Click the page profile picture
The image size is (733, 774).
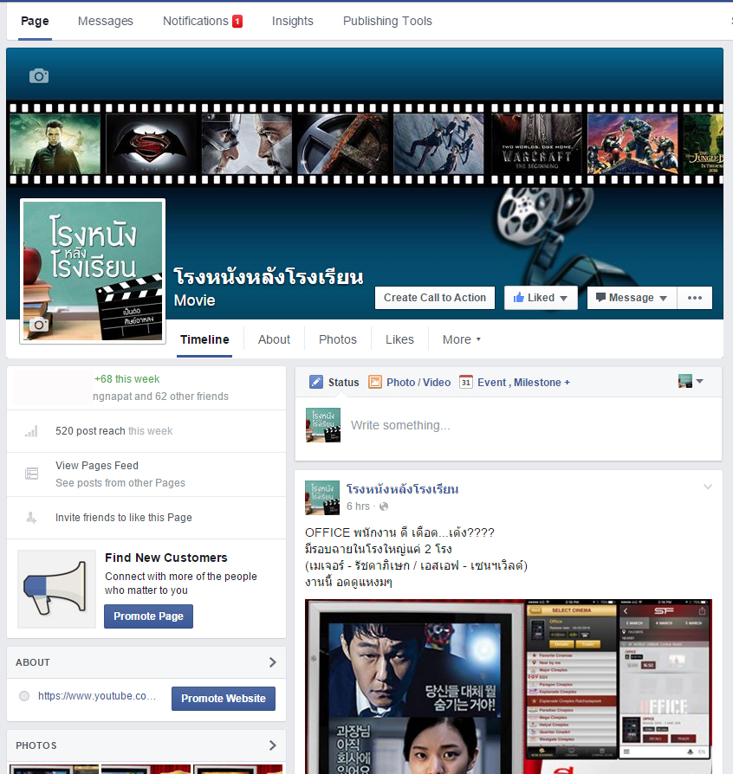(x=93, y=271)
